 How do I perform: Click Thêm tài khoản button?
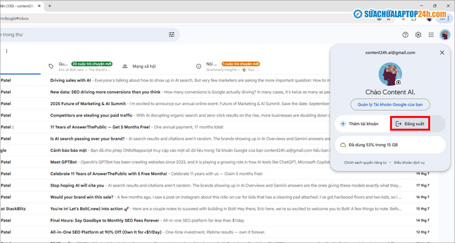click(363, 124)
